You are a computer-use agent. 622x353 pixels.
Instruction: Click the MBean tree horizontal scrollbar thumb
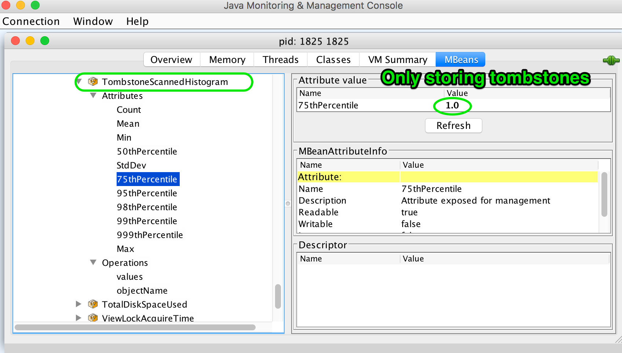135,327
